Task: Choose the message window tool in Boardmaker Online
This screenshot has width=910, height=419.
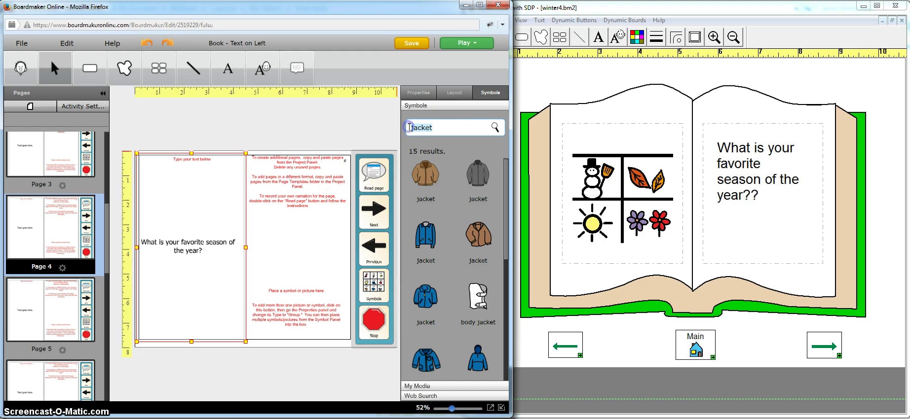Action: click(x=297, y=68)
